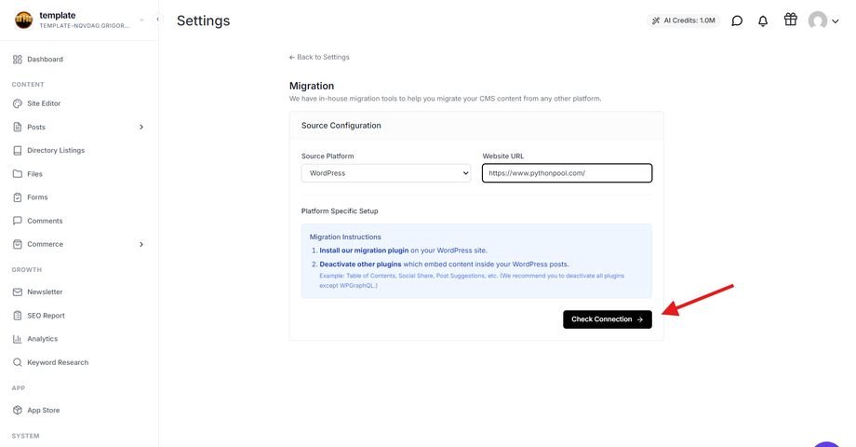Click the Forms clipboard icon
The width and height of the screenshot is (856, 447).
click(x=18, y=197)
